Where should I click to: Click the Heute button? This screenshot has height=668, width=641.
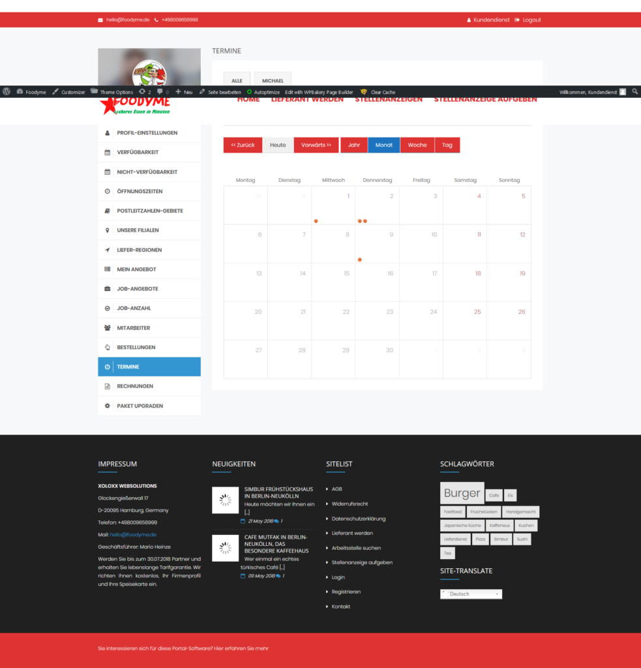(x=278, y=145)
